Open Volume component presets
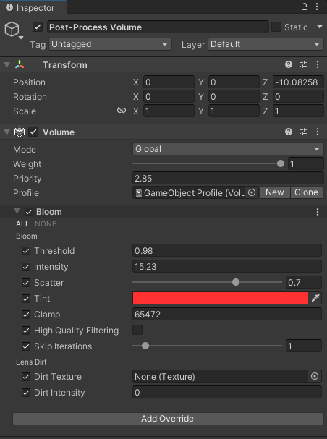 303,132
